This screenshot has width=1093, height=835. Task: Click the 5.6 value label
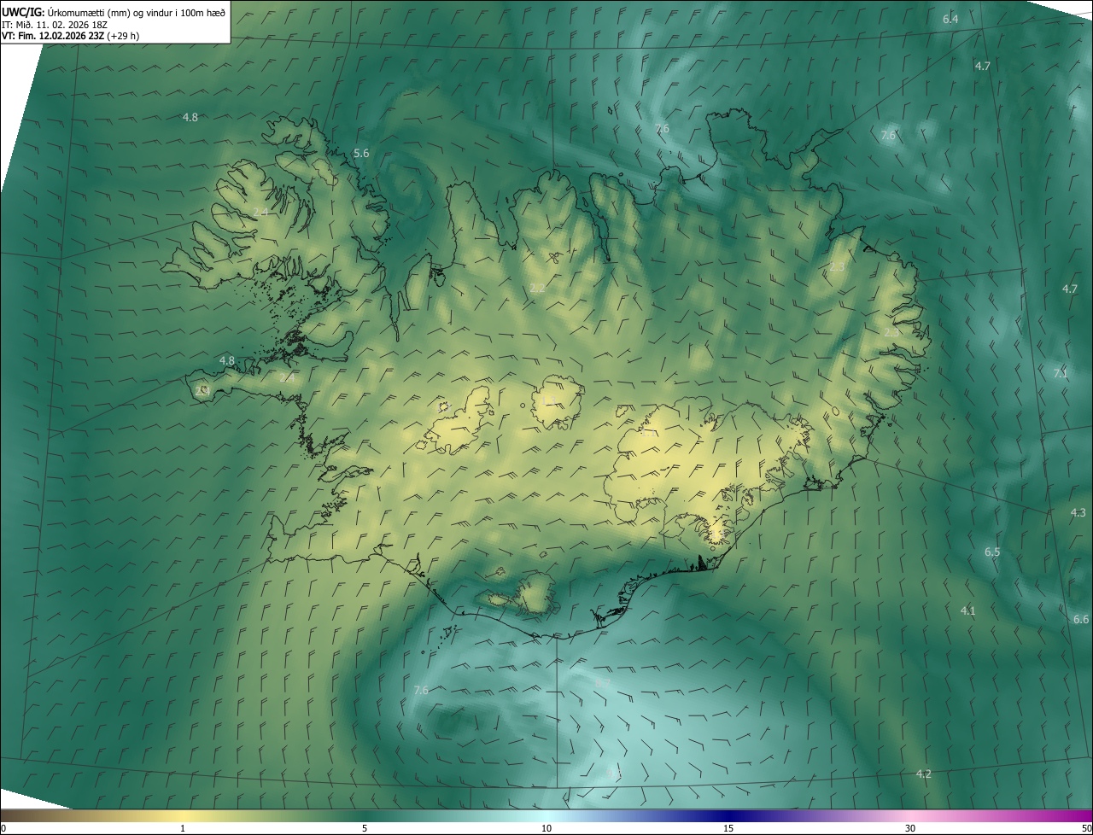pos(361,153)
